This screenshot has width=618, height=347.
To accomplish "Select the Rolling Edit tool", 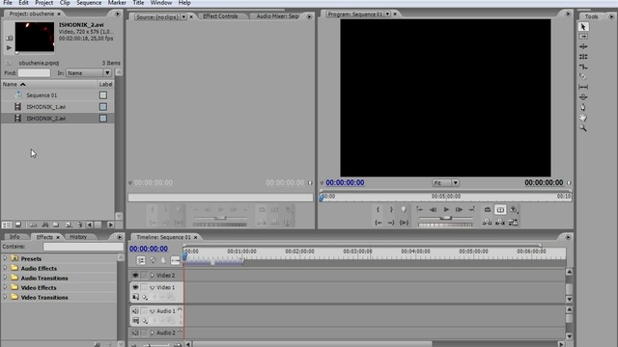I will [583, 57].
